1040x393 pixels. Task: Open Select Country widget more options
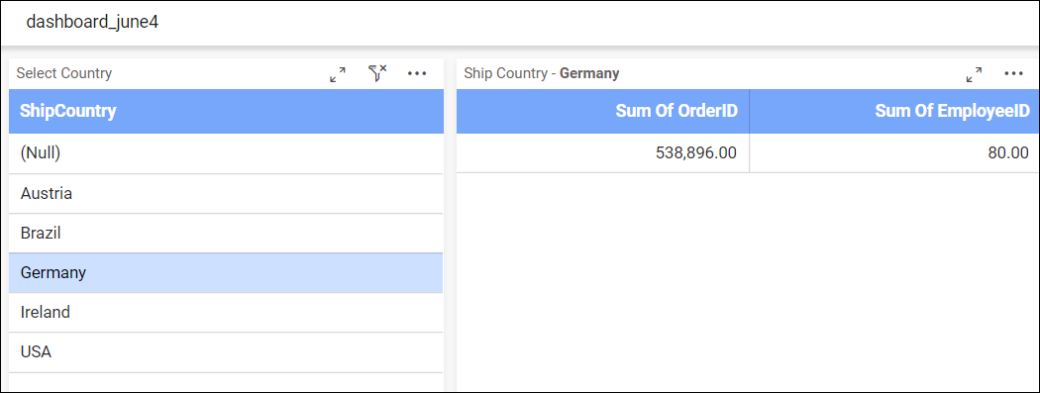tap(417, 73)
